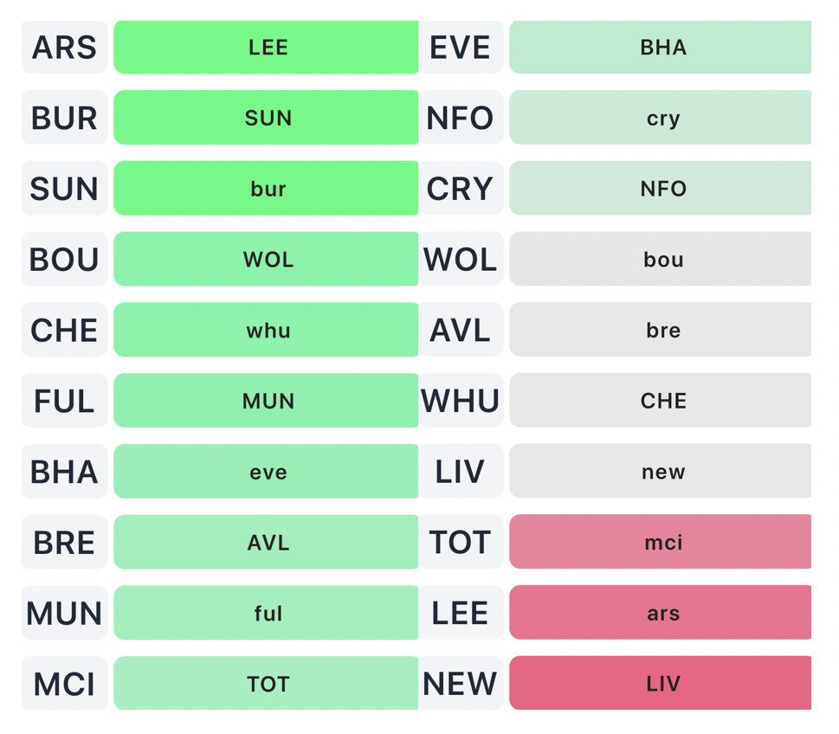Click the green bur fixture cell

(x=266, y=189)
